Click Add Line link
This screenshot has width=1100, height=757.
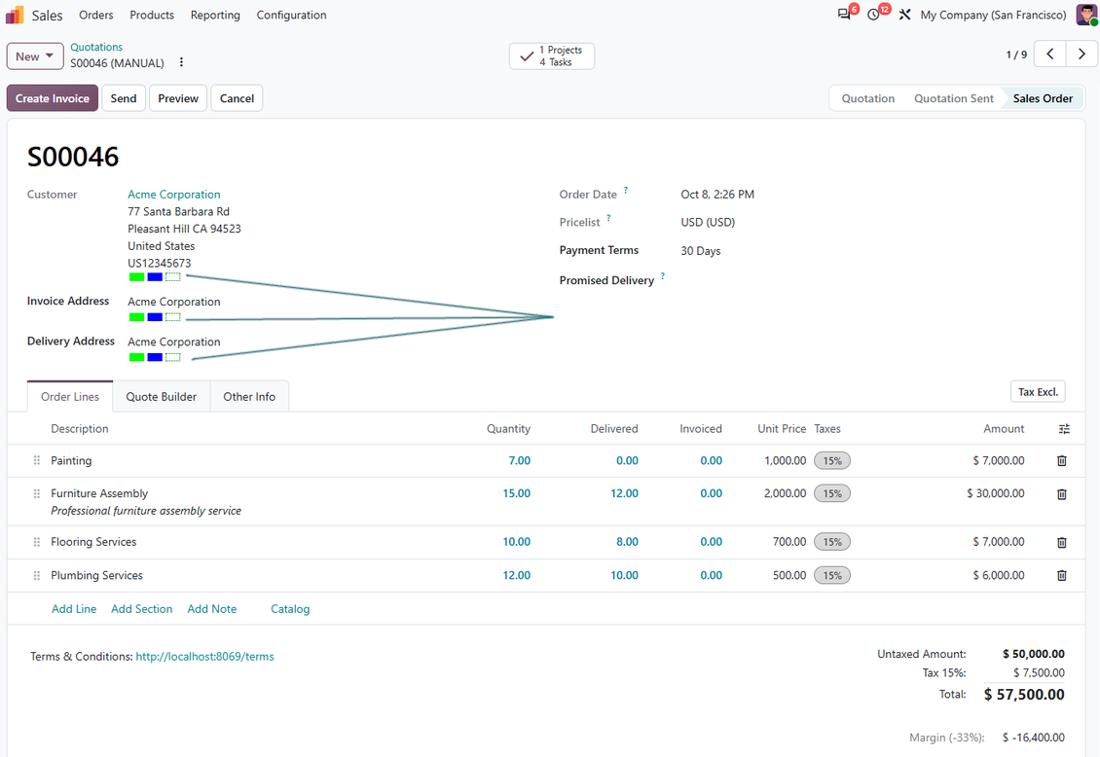74,609
